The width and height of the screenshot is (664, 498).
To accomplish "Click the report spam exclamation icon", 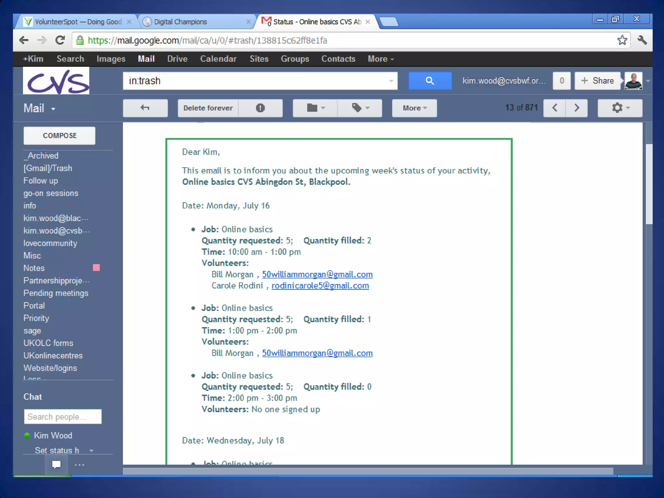I will tap(260, 108).
